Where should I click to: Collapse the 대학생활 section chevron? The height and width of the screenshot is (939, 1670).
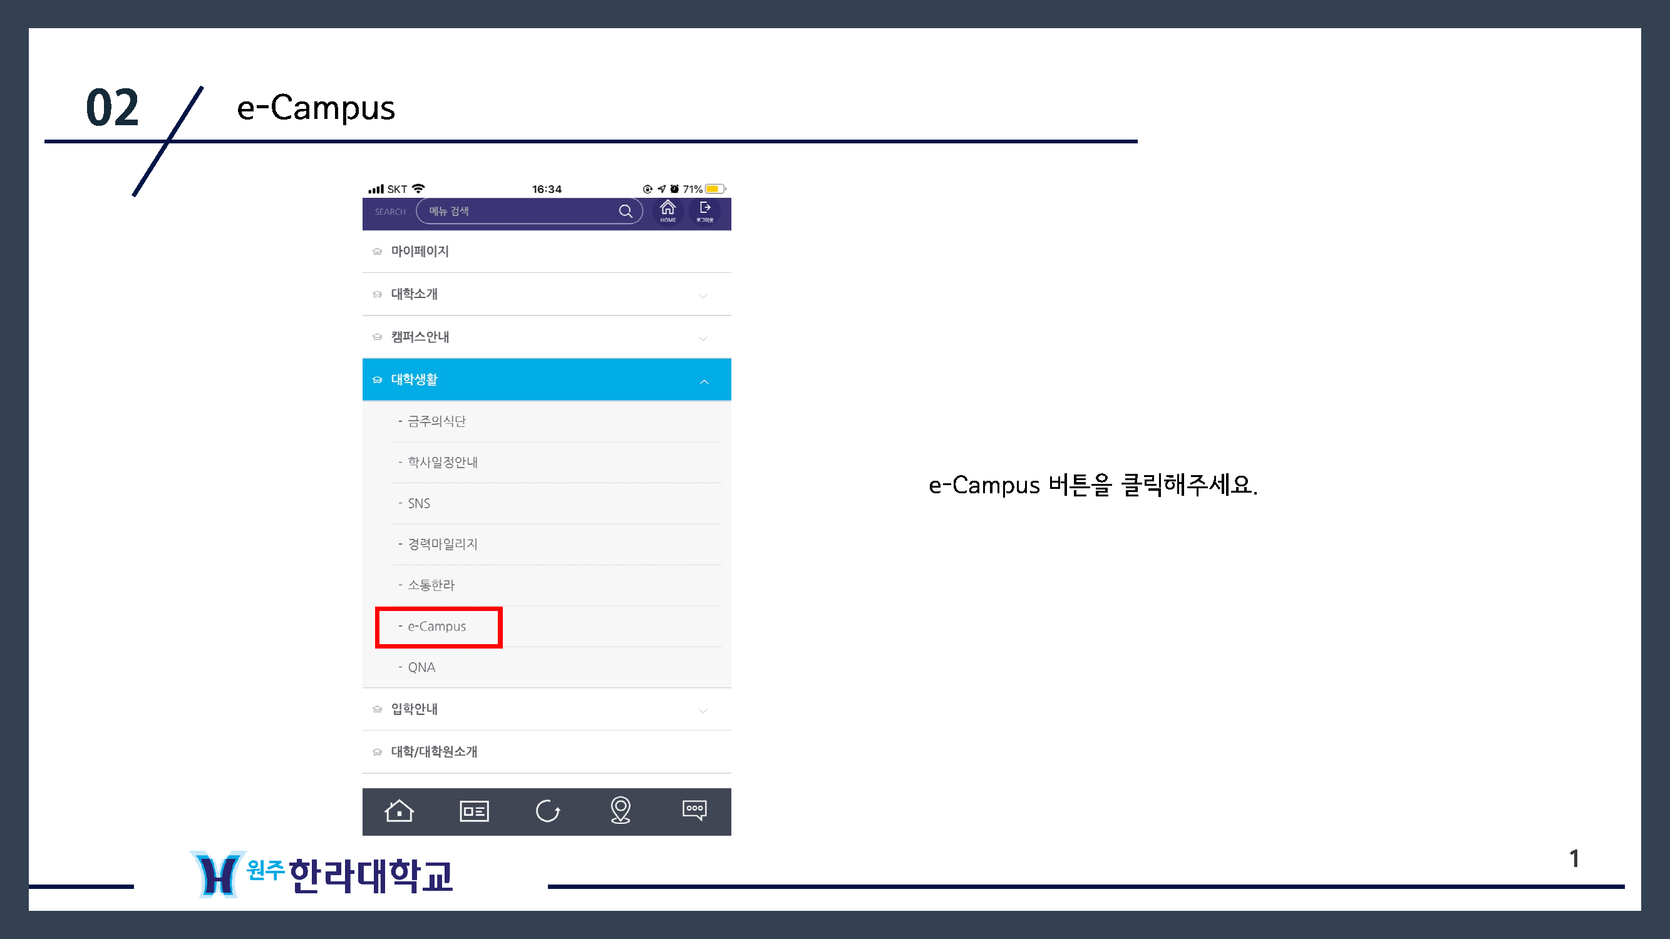pyautogui.click(x=704, y=381)
